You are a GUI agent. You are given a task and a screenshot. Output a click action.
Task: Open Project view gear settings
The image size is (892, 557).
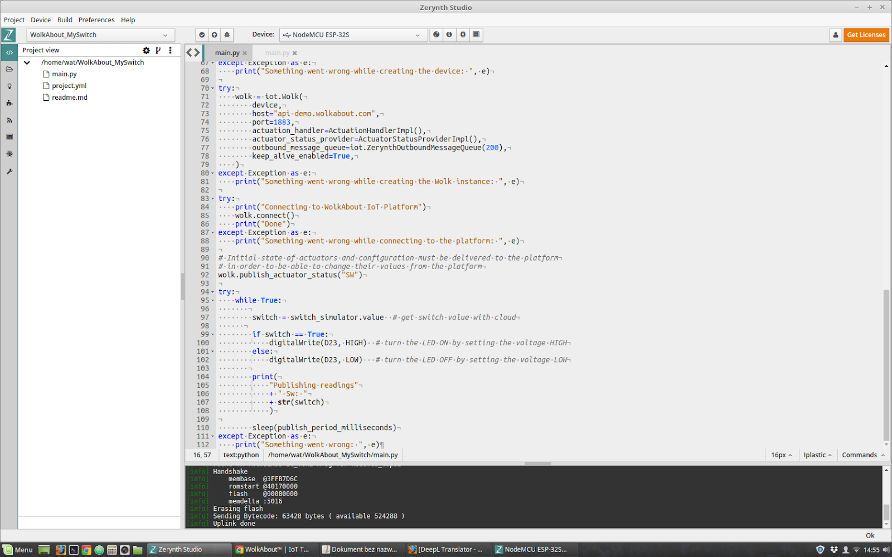146,50
